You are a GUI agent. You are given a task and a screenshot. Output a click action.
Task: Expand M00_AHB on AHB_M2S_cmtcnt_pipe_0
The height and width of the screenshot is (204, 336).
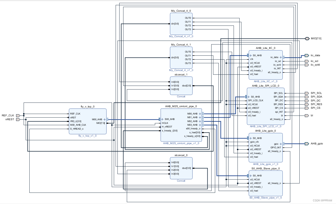[200, 114]
